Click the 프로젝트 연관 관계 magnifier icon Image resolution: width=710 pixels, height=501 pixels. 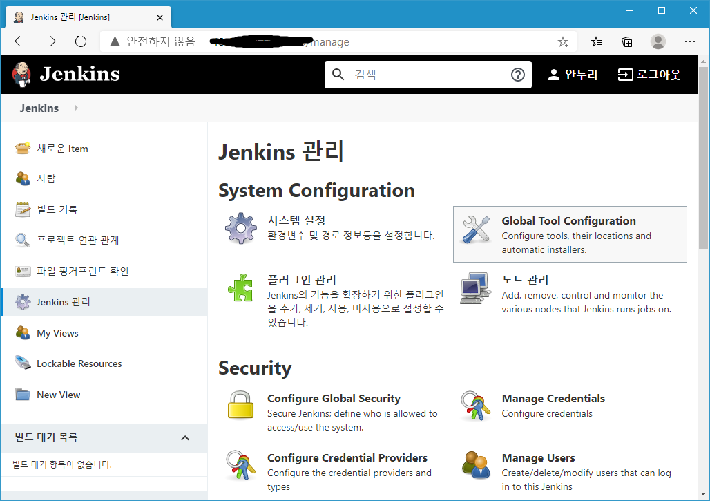pyautogui.click(x=23, y=240)
